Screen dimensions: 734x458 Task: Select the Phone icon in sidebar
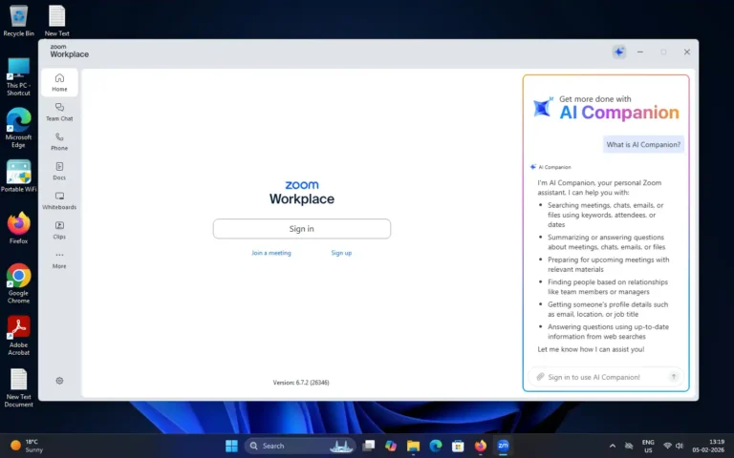[59, 141]
